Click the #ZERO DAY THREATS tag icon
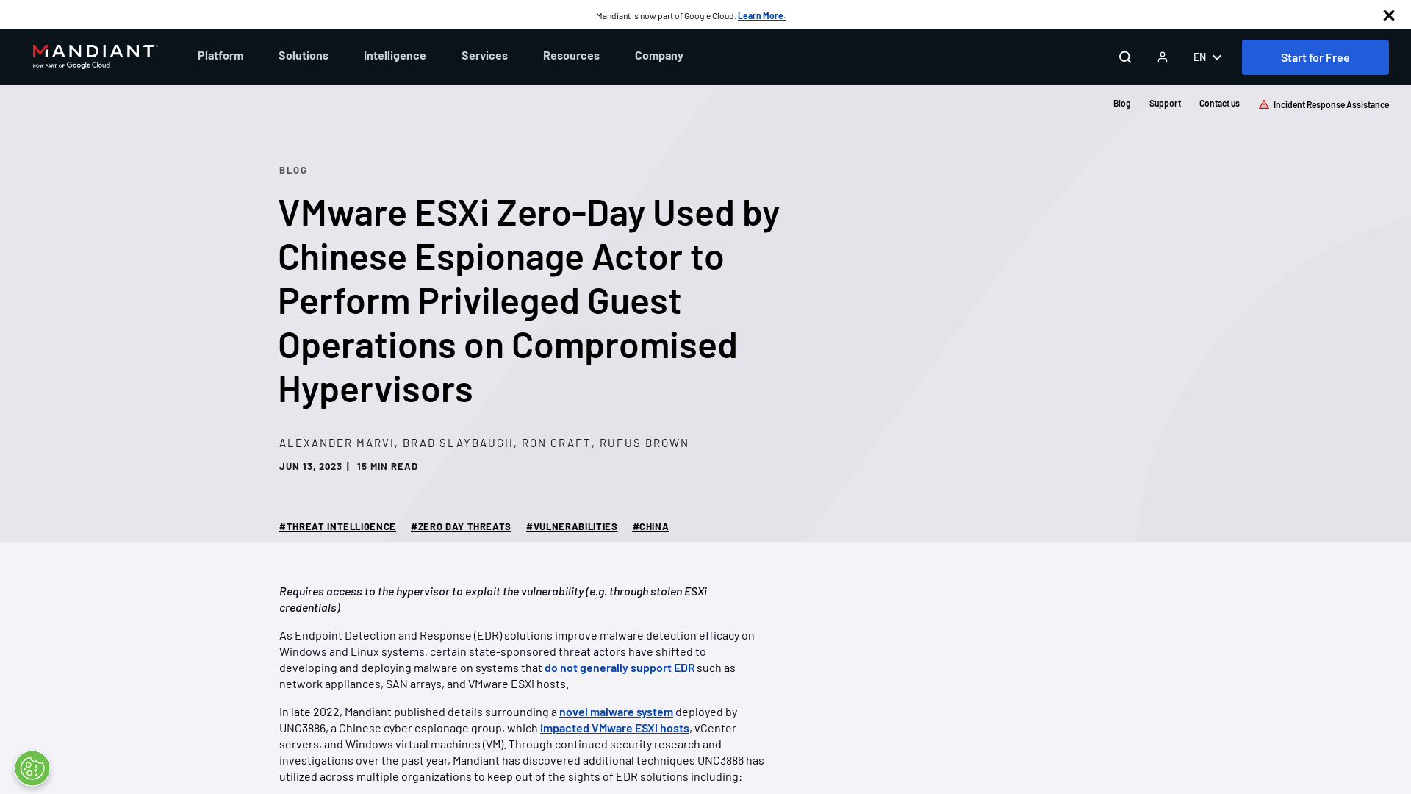This screenshot has width=1411, height=794. (460, 526)
